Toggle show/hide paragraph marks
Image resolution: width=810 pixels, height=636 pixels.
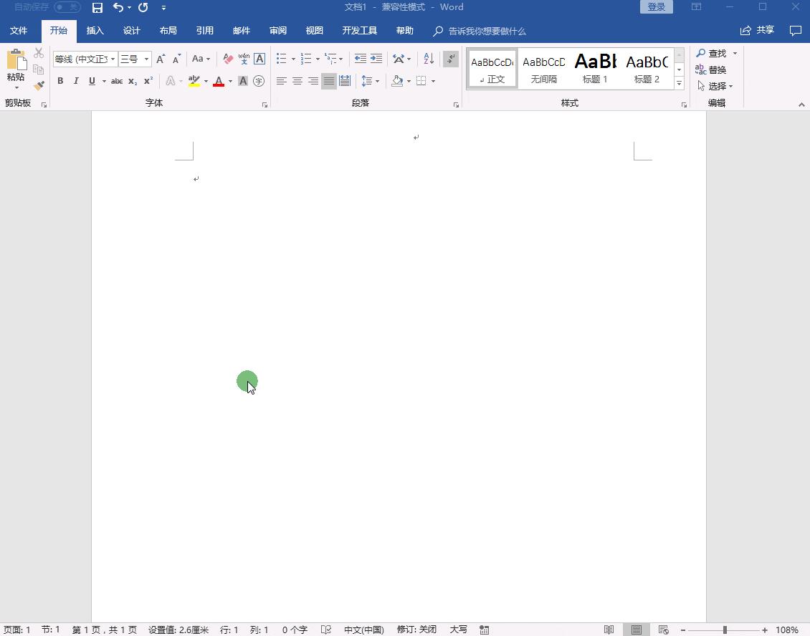coord(450,59)
